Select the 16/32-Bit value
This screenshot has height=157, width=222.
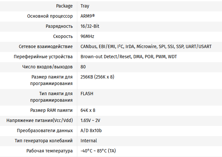click(90, 26)
